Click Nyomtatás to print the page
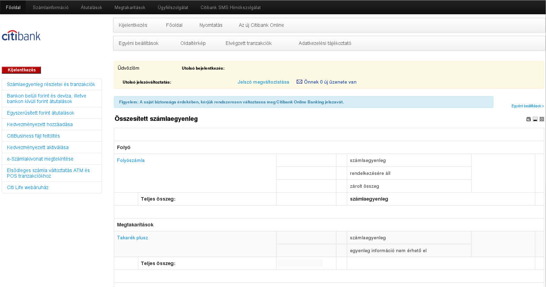Image resolution: width=546 pixels, height=287 pixels. pos(211,25)
